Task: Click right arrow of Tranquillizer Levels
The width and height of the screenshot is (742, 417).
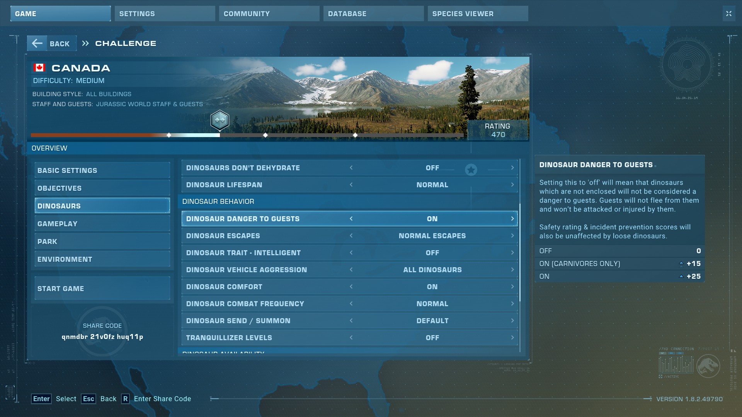Action: (512, 337)
